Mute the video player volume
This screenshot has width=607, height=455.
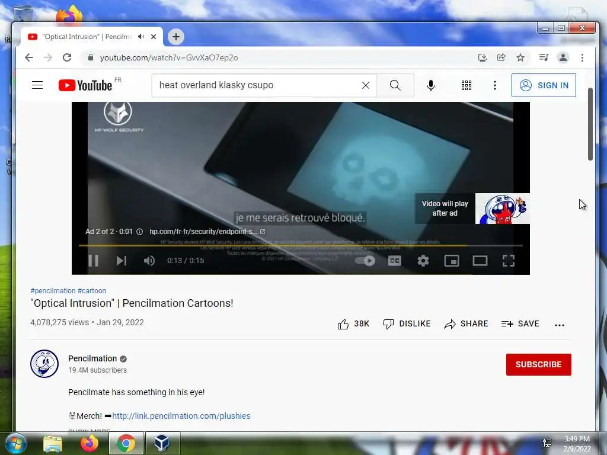click(x=149, y=261)
